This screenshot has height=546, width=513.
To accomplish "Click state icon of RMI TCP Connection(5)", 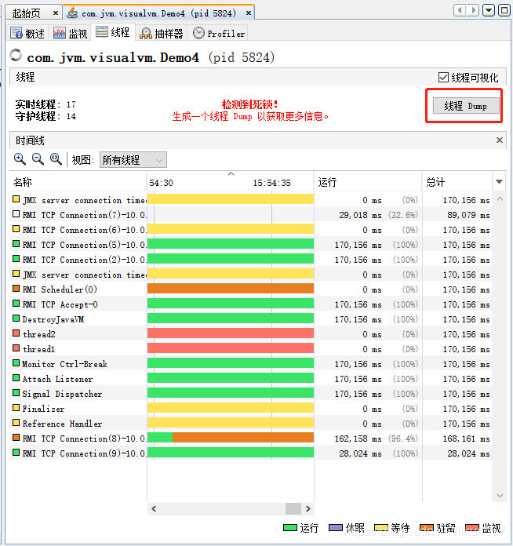I will (16, 244).
